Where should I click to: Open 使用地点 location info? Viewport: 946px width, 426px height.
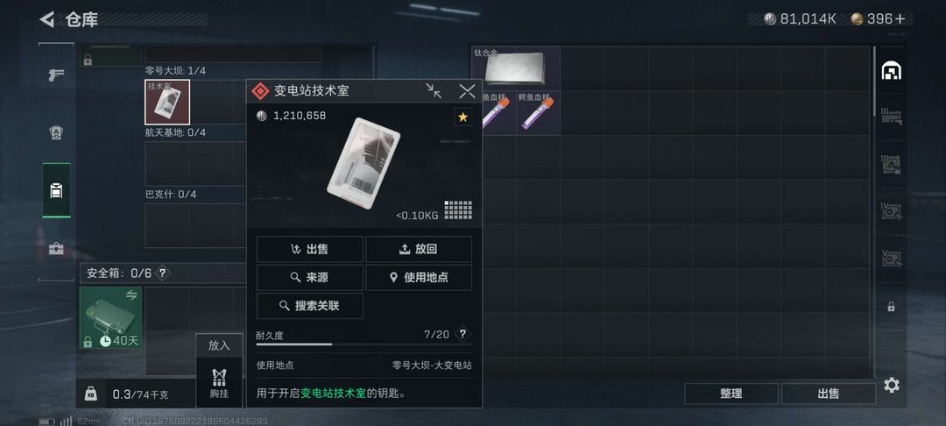[419, 278]
